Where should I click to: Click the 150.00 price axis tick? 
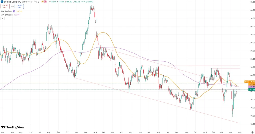(x=252, y=100)
